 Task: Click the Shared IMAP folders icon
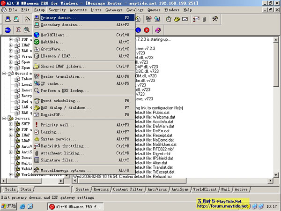(x=37, y=67)
